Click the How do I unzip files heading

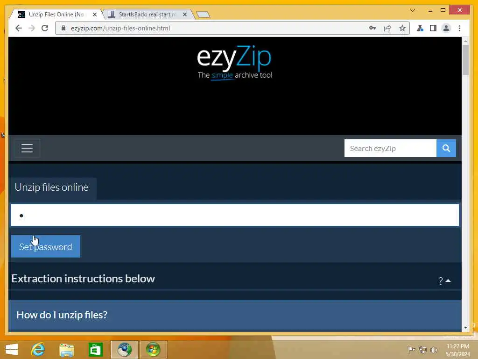62,315
